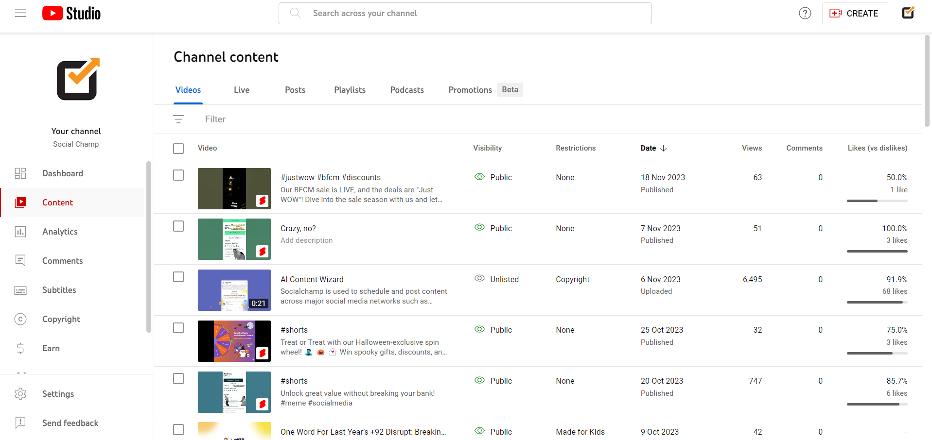This screenshot has width=932, height=440.
Task: Open the Copyright section icon
Action: point(20,319)
